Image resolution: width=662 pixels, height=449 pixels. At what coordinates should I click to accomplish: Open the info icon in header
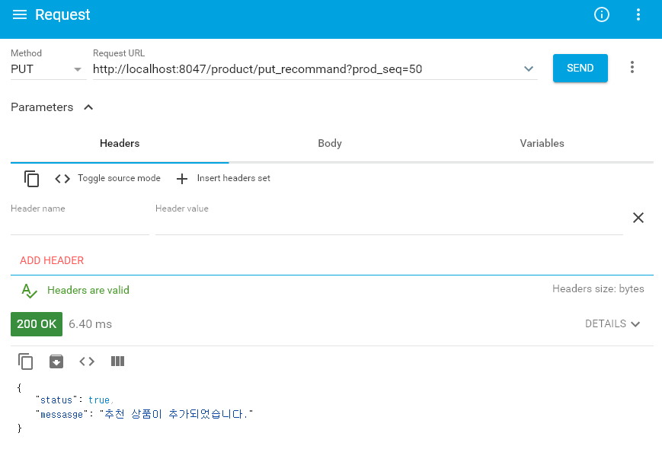click(602, 14)
